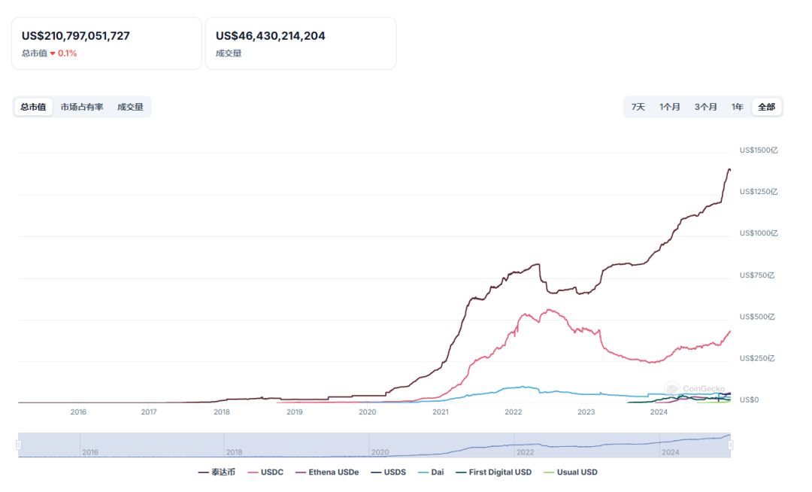The height and width of the screenshot is (492, 812).
Task: Choose the 1个月 time range
Action: (x=670, y=107)
